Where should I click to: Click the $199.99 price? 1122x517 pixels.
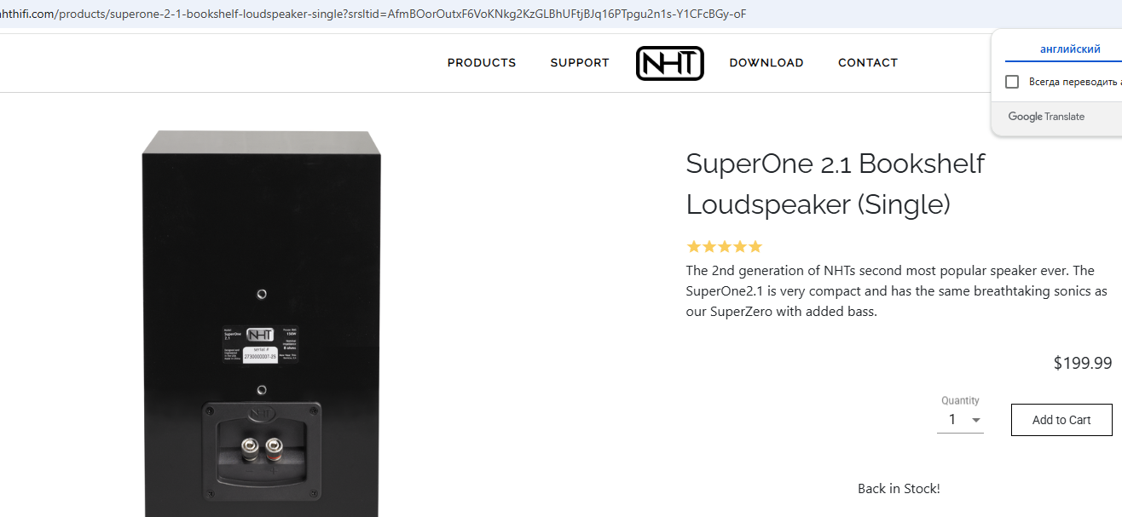1083,363
